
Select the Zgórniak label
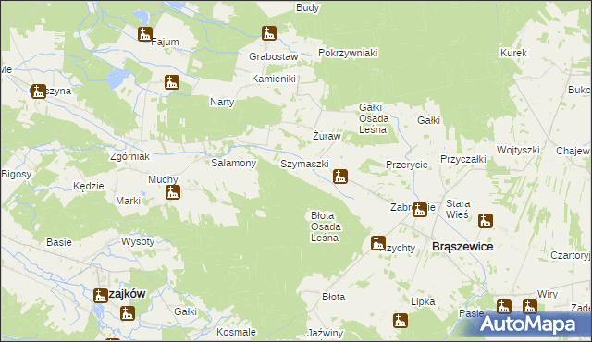point(129,156)
